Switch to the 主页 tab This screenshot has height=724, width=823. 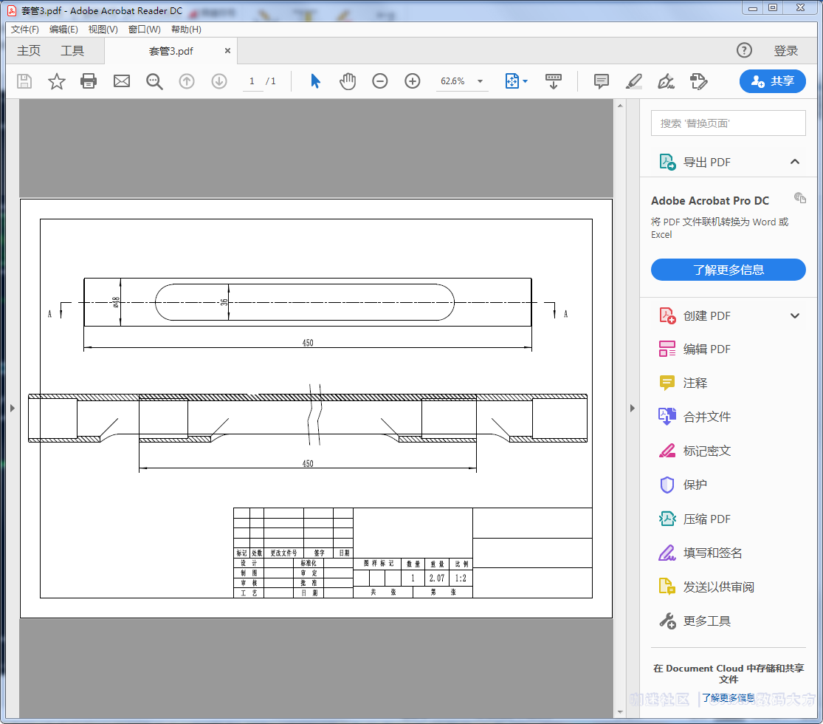28,51
